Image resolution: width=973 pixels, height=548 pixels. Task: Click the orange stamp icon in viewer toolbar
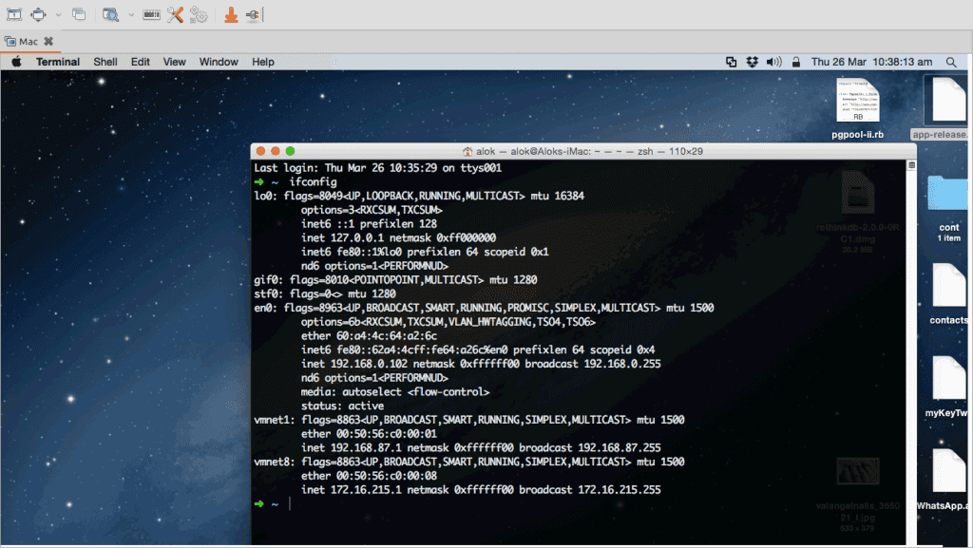(231, 14)
